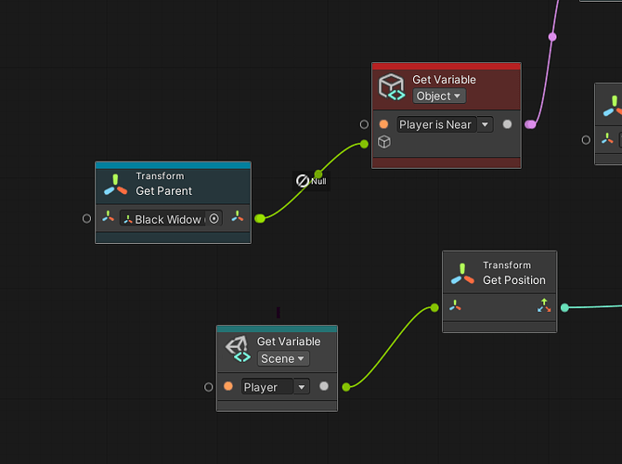Click the transform output icon on Get Parent

[238, 216]
